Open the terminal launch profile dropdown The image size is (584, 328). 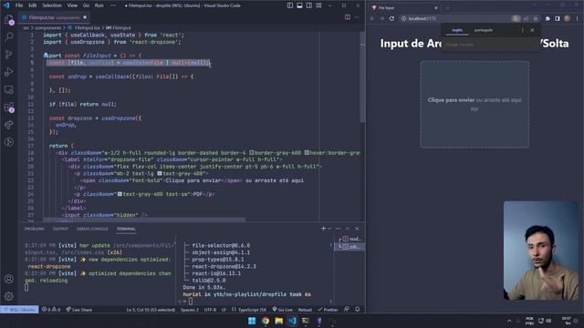[x=329, y=229]
